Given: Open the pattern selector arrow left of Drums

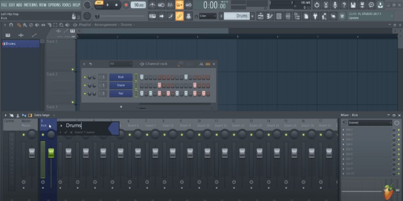Looking at the screenshot, I should pyautogui.click(x=221, y=16).
